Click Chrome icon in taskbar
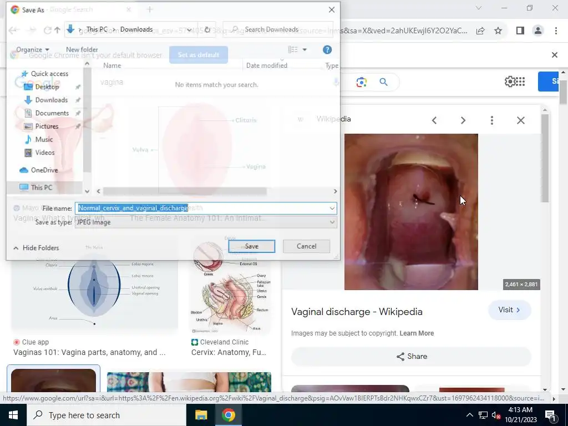Image resolution: width=568 pixels, height=426 pixels. pyautogui.click(x=228, y=415)
